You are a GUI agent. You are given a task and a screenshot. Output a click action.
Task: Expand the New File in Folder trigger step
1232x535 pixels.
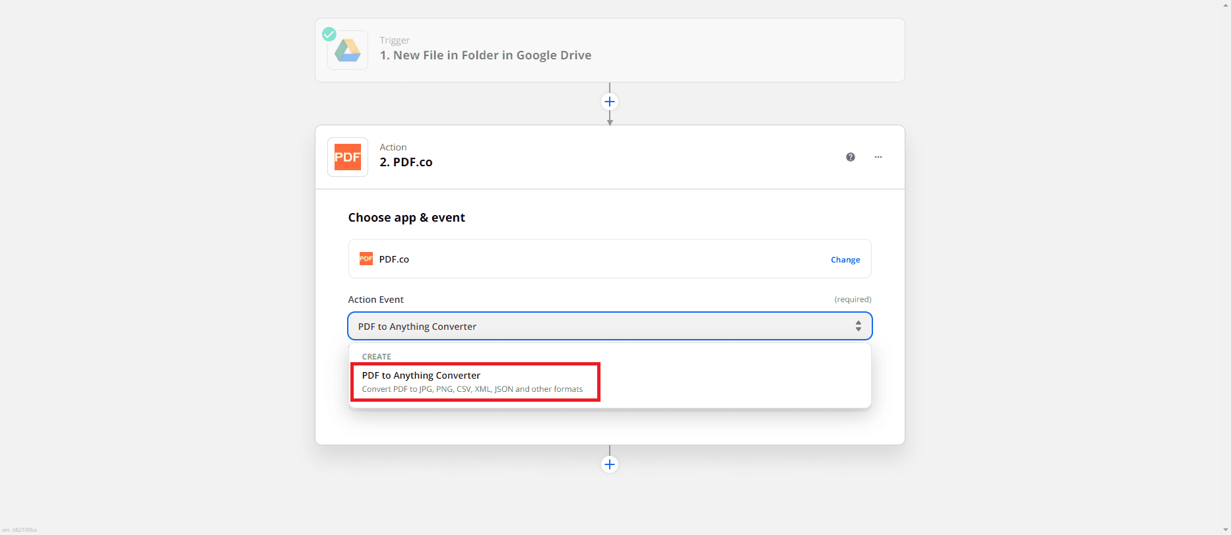[x=485, y=55]
